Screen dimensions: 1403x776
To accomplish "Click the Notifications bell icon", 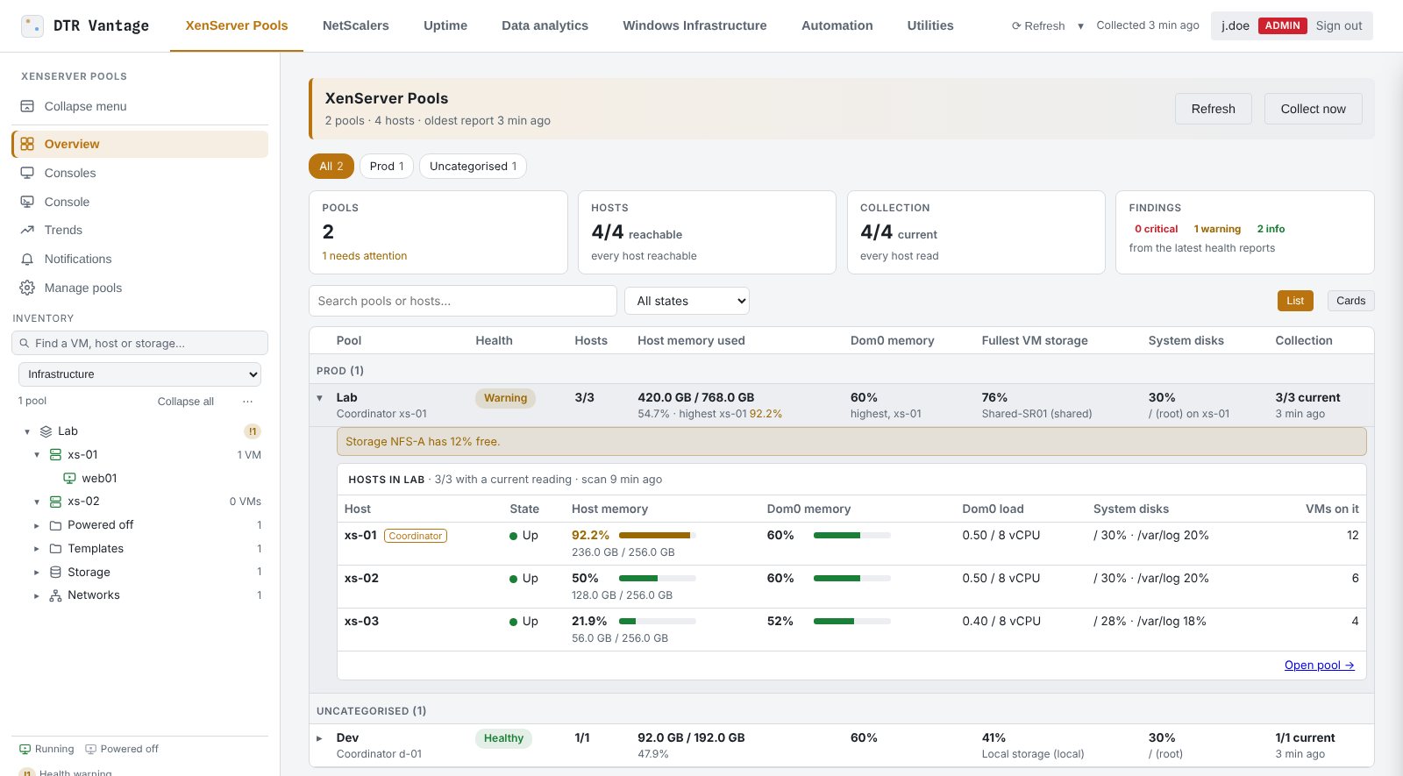I will click(x=27, y=259).
